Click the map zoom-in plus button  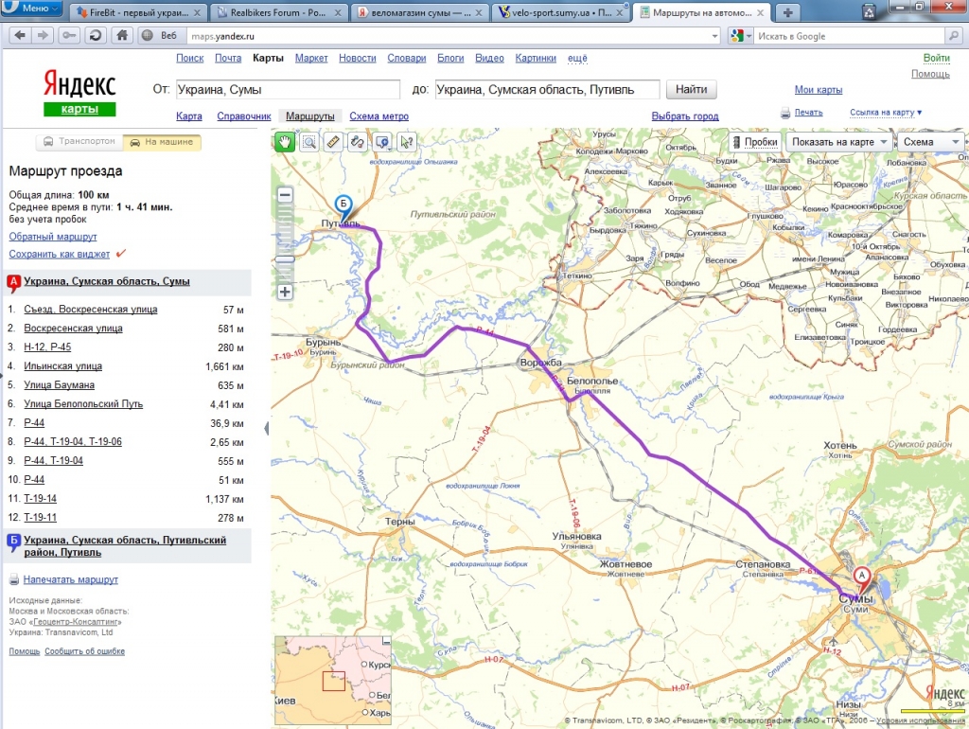(x=285, y=292)
